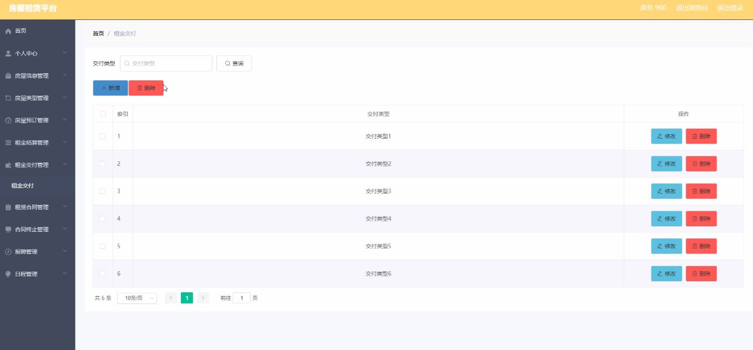Click the 房屋预订管理 sidebar icon
Image resolution: width=753 pixels, height=350 pixels.
click(x=8, y=120)
